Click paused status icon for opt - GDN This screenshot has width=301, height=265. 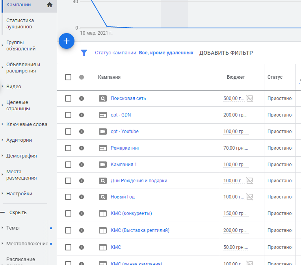coord(82,115)
